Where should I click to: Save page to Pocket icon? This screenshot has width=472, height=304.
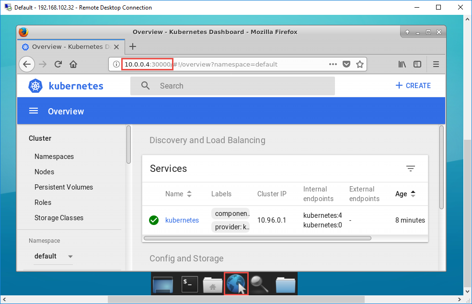346,64
